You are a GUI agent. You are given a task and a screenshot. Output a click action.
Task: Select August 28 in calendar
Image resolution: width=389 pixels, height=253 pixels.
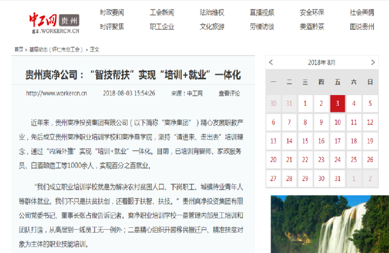(x=289, y=179)
